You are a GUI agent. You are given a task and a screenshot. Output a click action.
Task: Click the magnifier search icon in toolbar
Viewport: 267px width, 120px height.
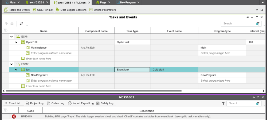(21, 24)
